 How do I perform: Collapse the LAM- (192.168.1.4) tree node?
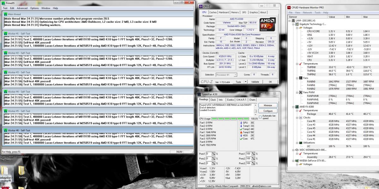[290, 20]
